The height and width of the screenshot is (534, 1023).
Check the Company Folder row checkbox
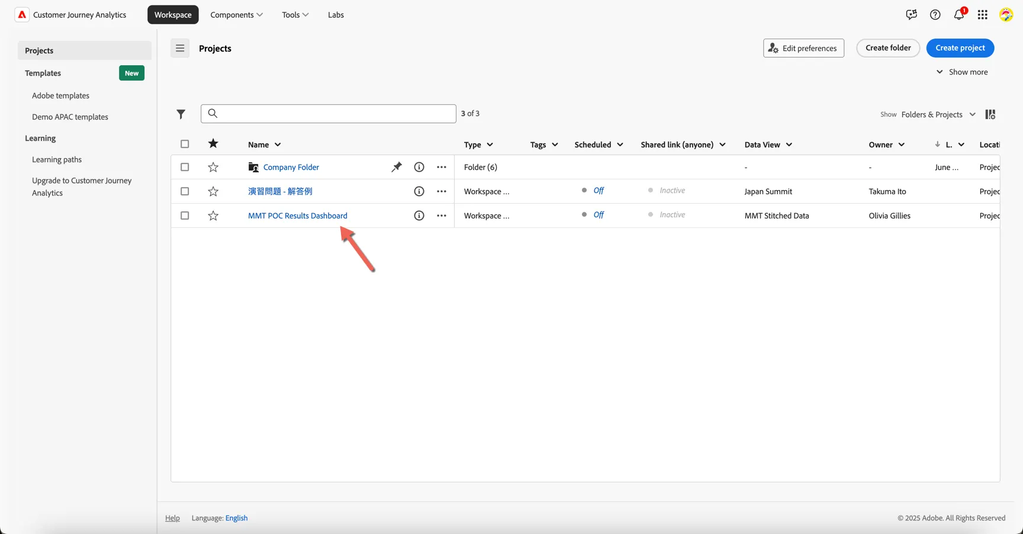tap(185, 167)
